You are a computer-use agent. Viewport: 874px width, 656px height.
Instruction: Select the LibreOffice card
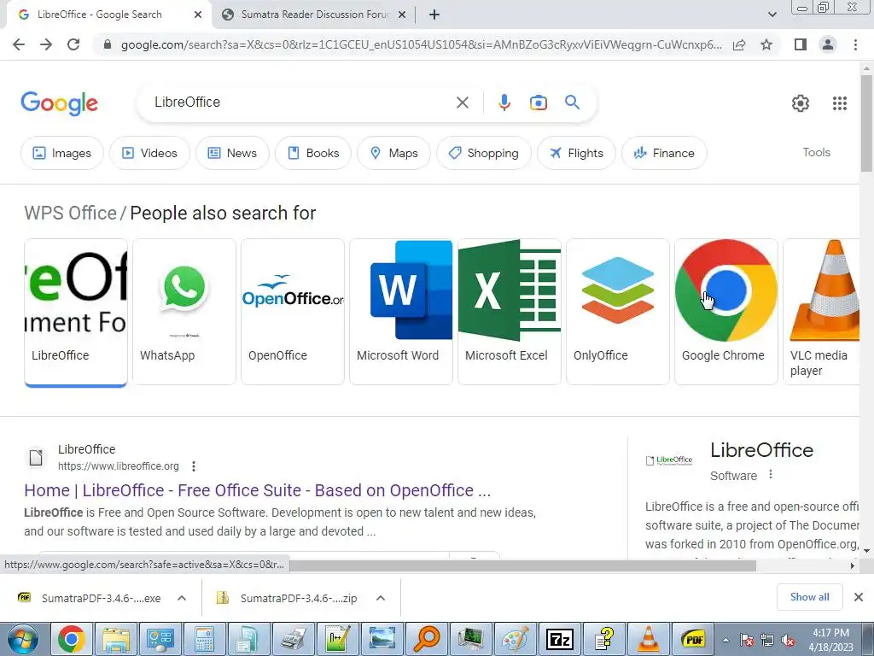coord(76,312)
